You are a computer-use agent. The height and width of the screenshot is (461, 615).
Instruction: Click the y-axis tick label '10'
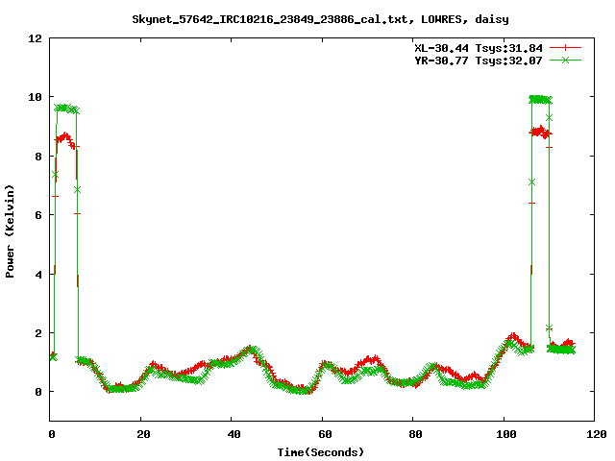35,97
